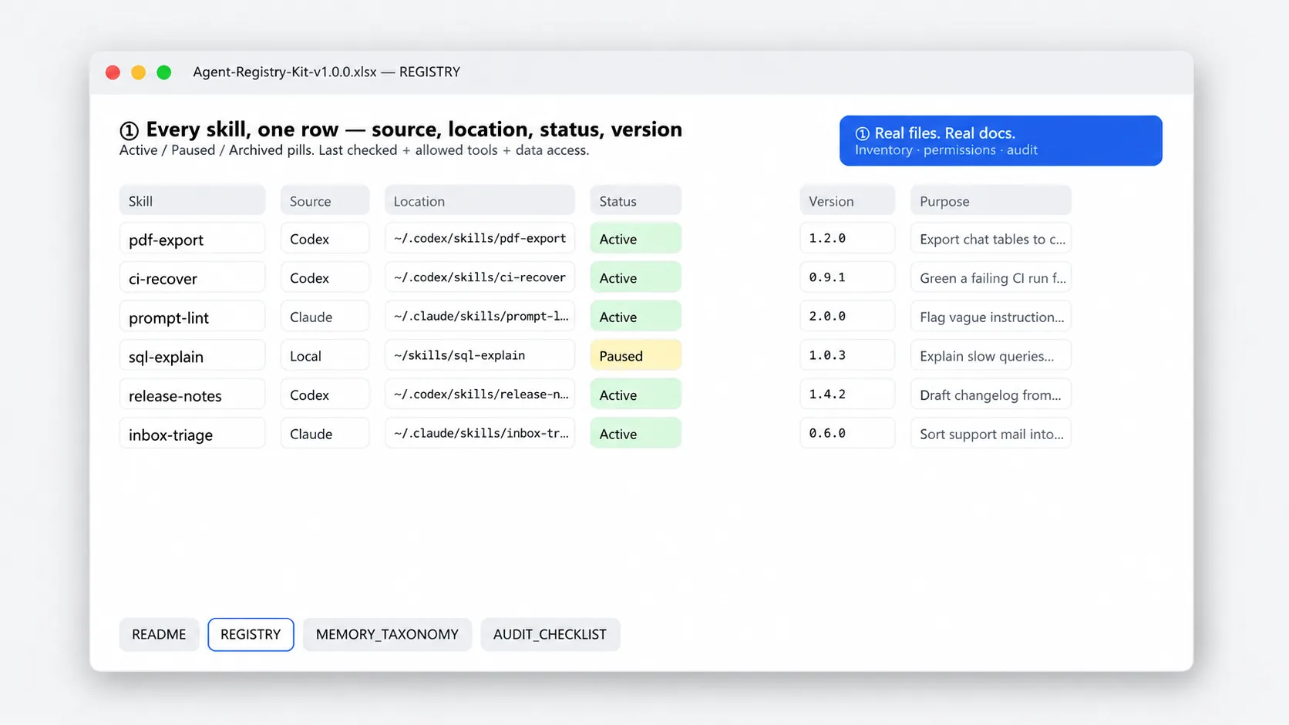Viewport: 1289px width, 725px height.
Task: Select the Source column header
Action: point(325,200)
